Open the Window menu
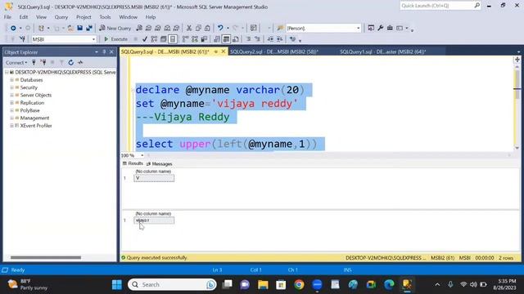Viewport: 524px width, 294px height. (x=128, y=17)
